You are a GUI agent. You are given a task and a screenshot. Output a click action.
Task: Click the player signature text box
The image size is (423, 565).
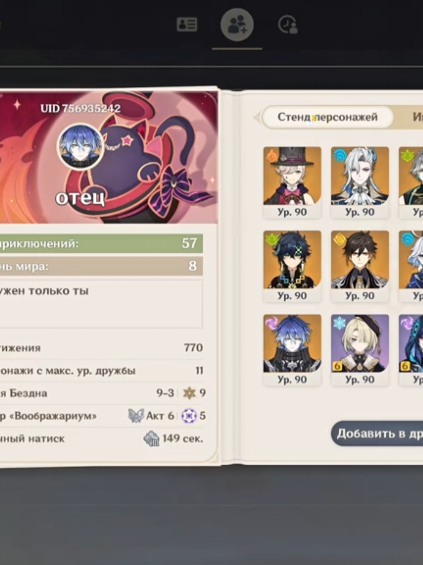pyautogui.click(x=101, y=304)
